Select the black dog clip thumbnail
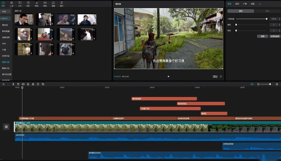281x161 pixels. tap(45, 49)
